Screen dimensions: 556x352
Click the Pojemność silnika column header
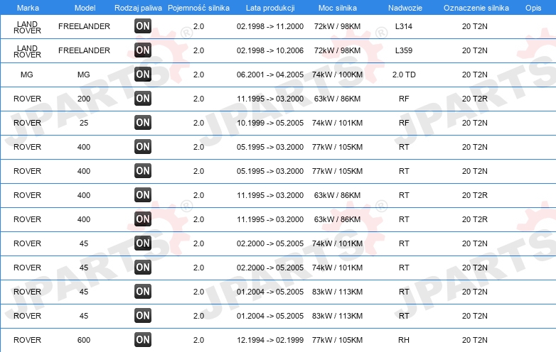(198, 8)
